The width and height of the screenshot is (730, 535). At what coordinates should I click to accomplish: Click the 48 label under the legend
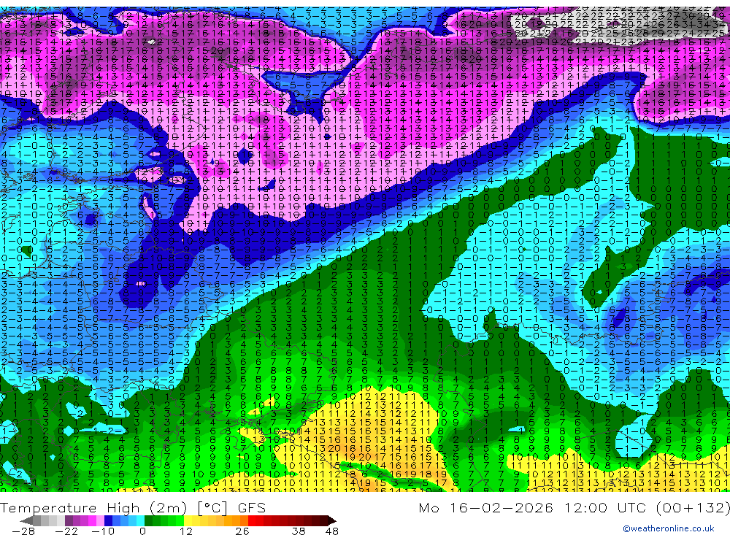[x=332, y=531]
